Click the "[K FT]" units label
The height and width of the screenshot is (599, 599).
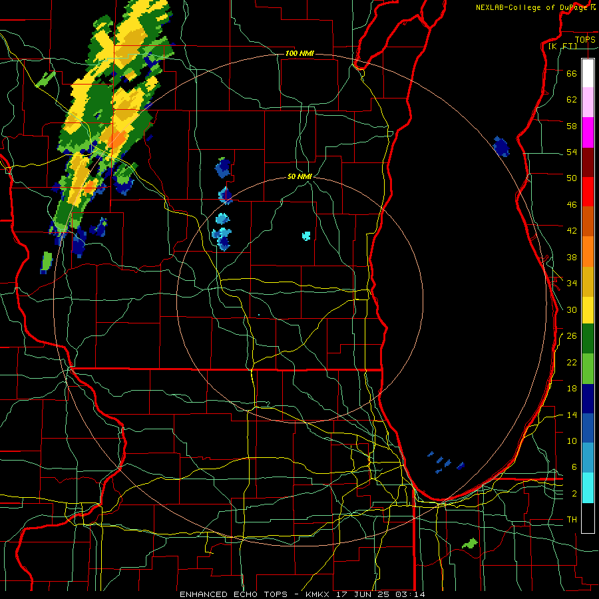coord(562,46)
